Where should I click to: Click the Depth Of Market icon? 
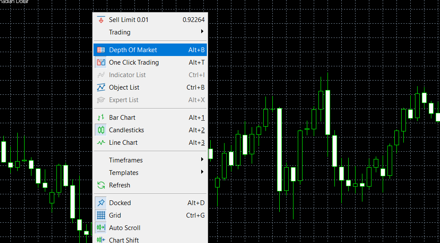pos(101,50)
